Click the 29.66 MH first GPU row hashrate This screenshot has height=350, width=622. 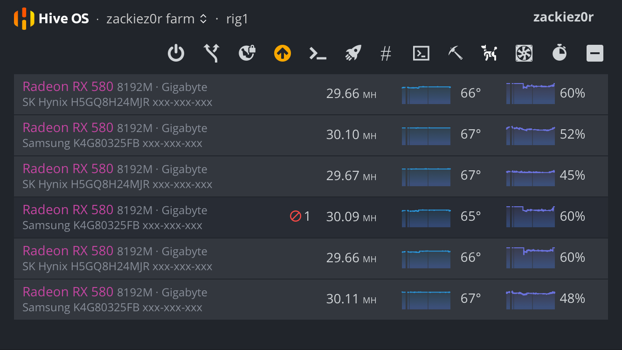351,93
